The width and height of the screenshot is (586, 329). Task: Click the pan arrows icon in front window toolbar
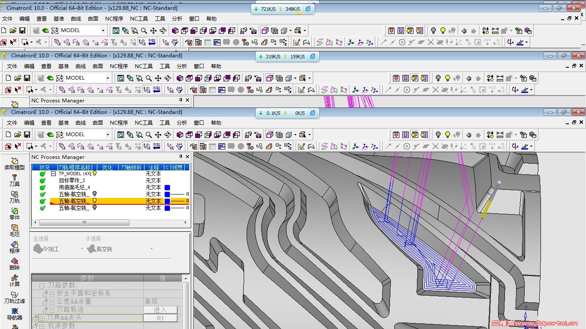pos(158,135)
